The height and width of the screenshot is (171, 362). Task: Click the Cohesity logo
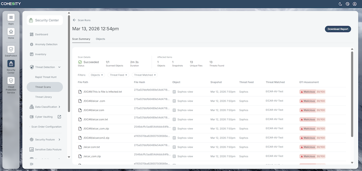pyautogui.click(x=11, y=4)
